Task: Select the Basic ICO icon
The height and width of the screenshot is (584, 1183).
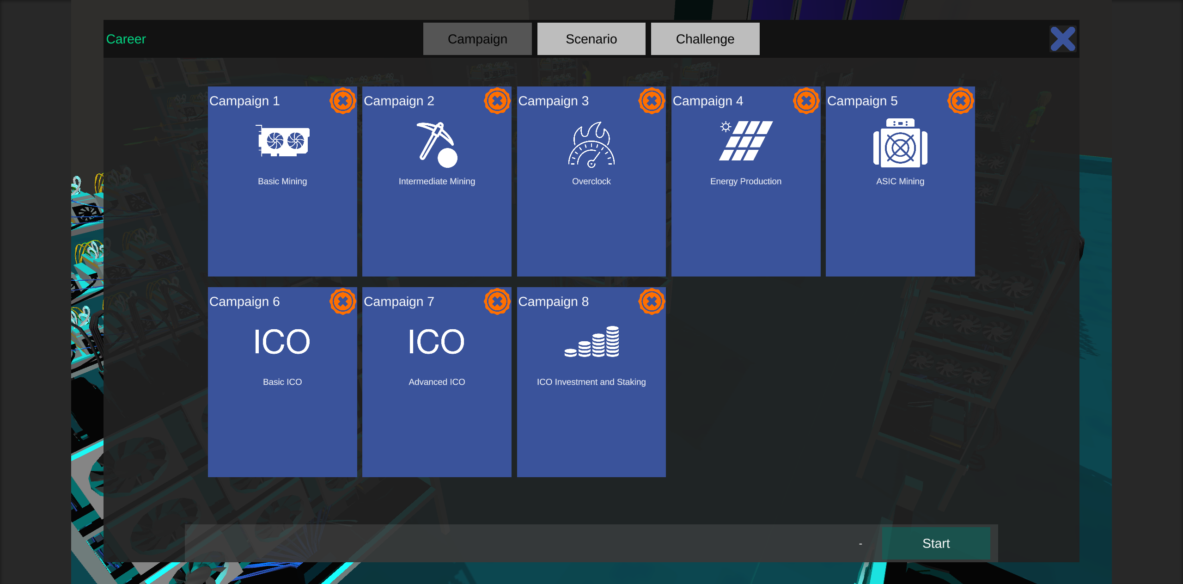Action: coord(282,342)
